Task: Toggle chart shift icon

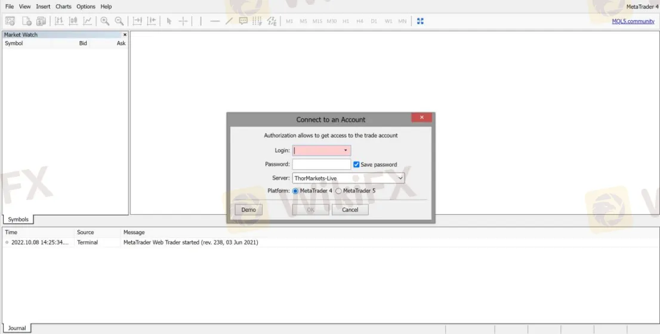Action: tap(152, 21)
